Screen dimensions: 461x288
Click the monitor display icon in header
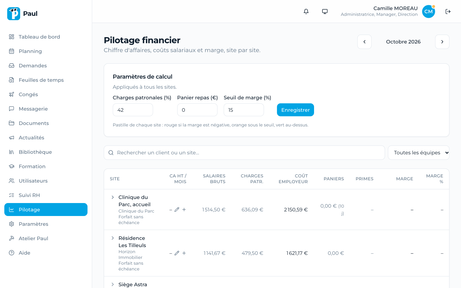325,12
